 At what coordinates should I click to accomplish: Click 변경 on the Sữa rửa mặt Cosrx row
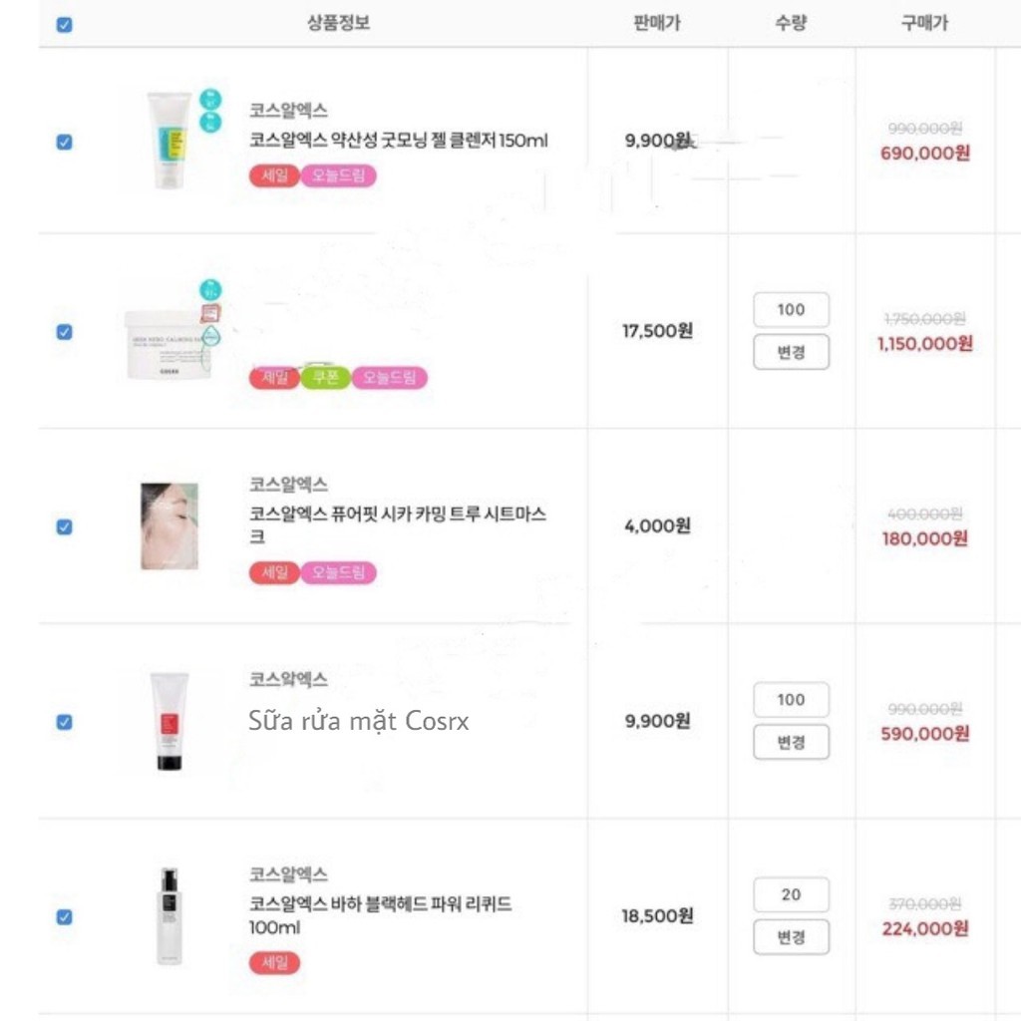pos(791,742)
